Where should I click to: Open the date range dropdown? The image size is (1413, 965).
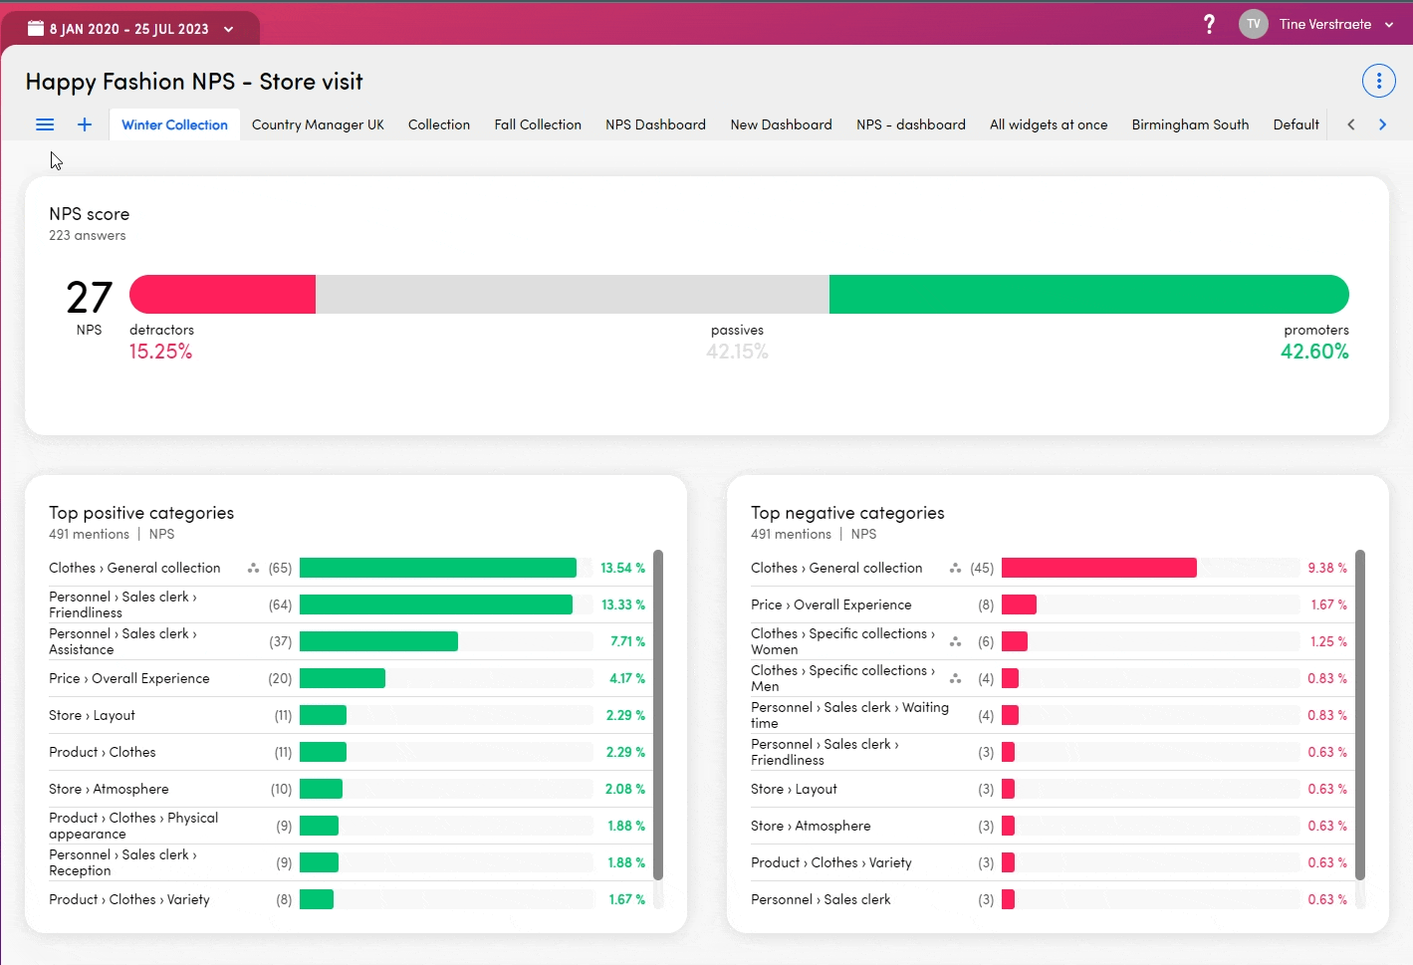[130, 29]
